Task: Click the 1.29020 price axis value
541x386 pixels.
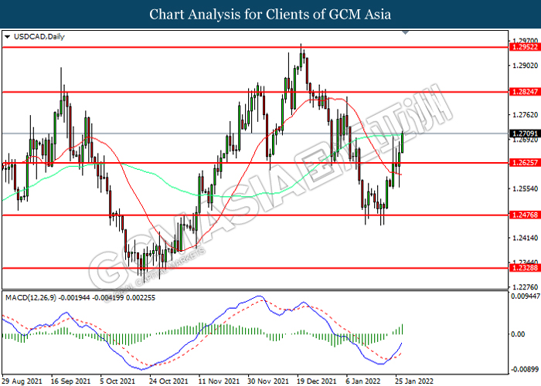Action: tap(525, 66)
